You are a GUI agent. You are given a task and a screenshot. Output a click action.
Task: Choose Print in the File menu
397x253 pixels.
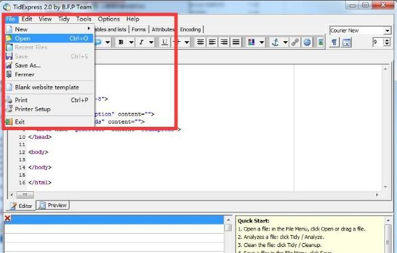coord(49,100)
